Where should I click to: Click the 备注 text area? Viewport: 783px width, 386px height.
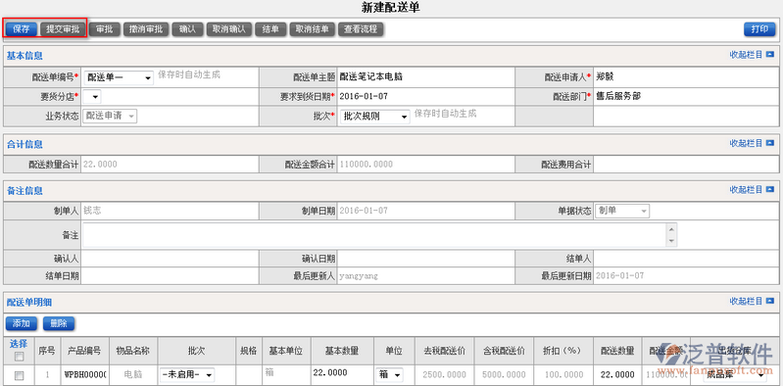(x=374, y=235)
